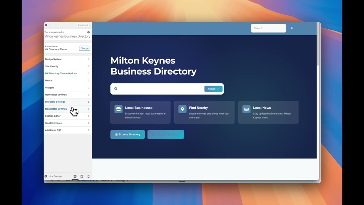Open the Local News card title
Viewport: 364px width, 205px height.
(x=262, y=108)
